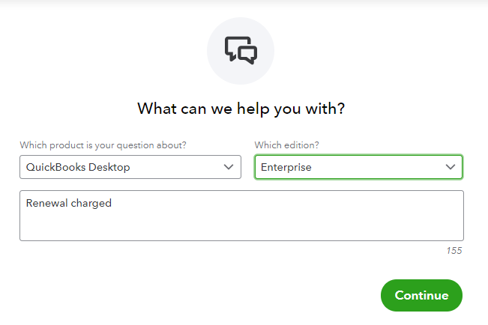Screen dimensions: 488x325
Task: Click the Continue button
Action: tap(421, 295)
